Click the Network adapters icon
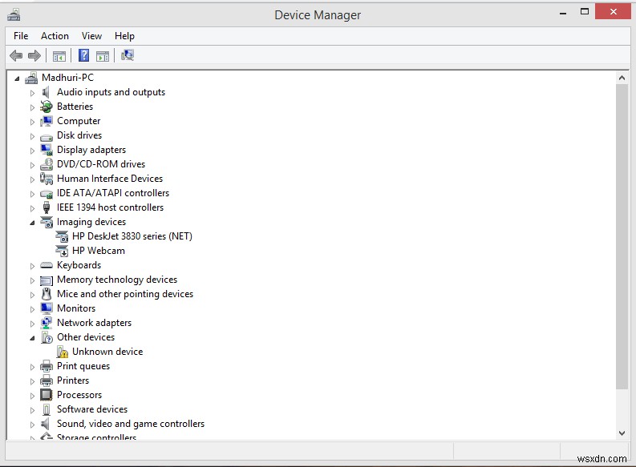Viewport: 636px width, 467px height. pyautogui.click(x=47, y=323)
